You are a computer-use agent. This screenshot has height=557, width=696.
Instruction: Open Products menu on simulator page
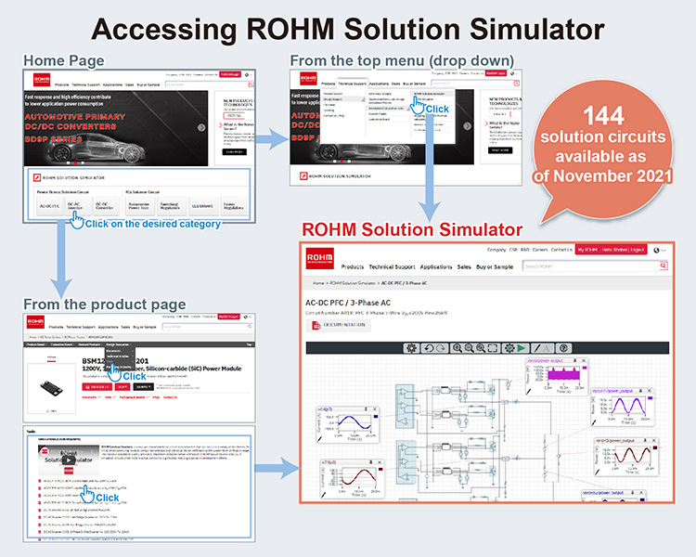coord(353,267)
